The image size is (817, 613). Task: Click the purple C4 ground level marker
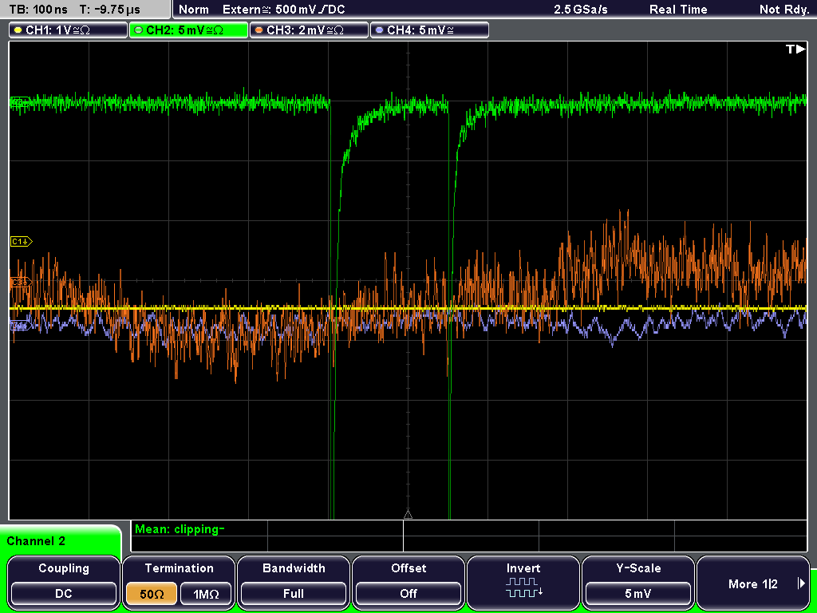(20, 326)
